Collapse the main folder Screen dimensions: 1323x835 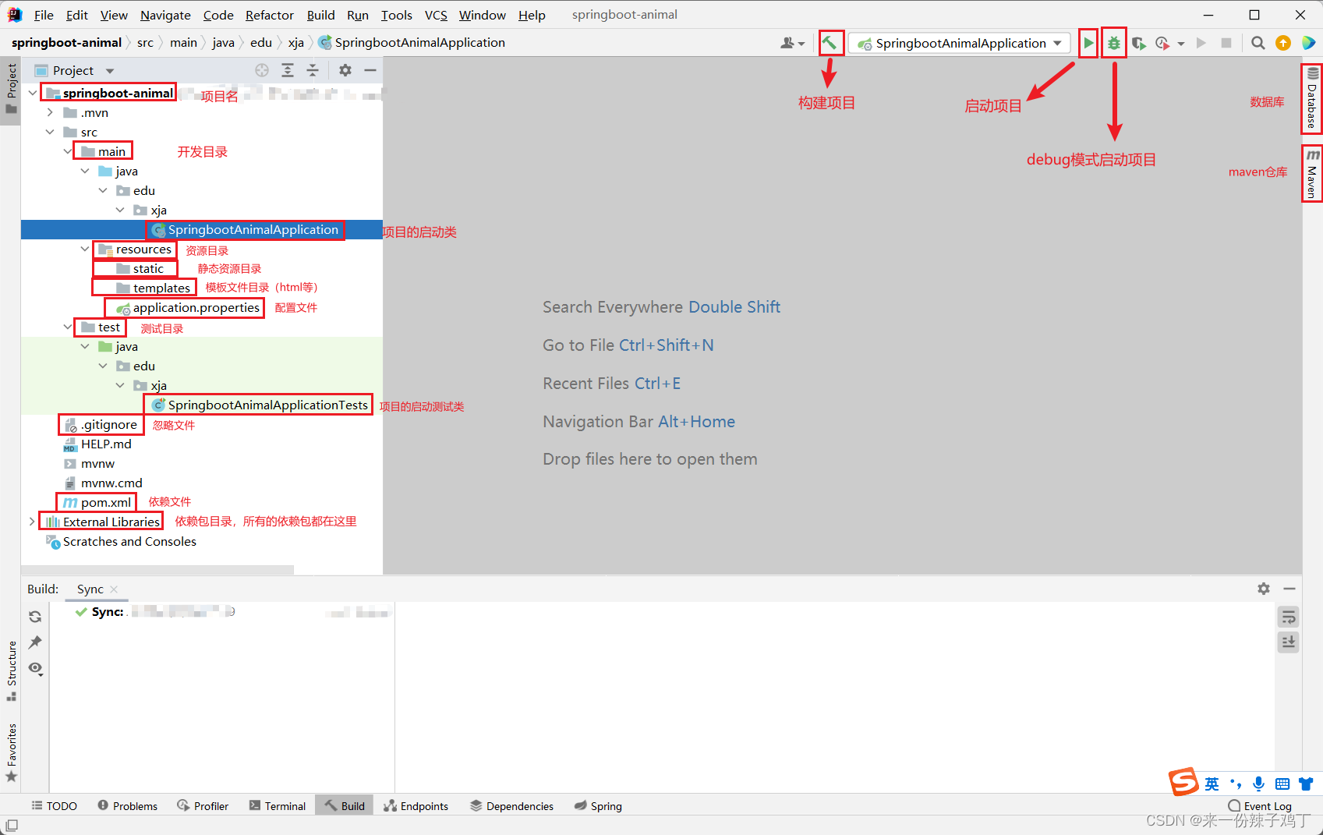(x=68, y=151)
